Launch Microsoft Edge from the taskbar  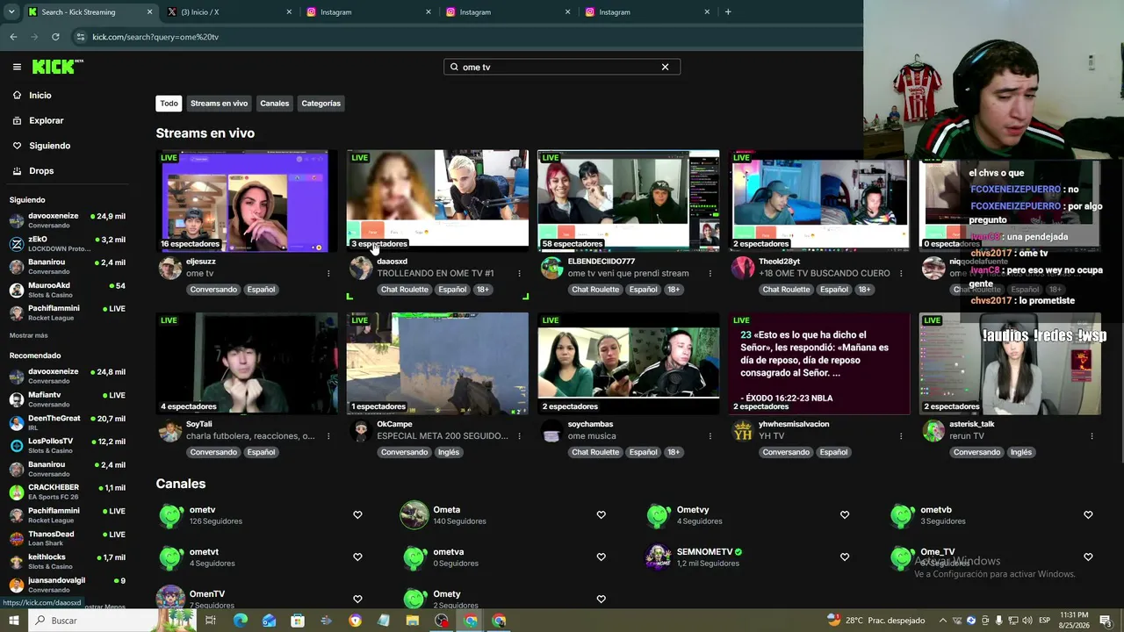click(241, 621)
